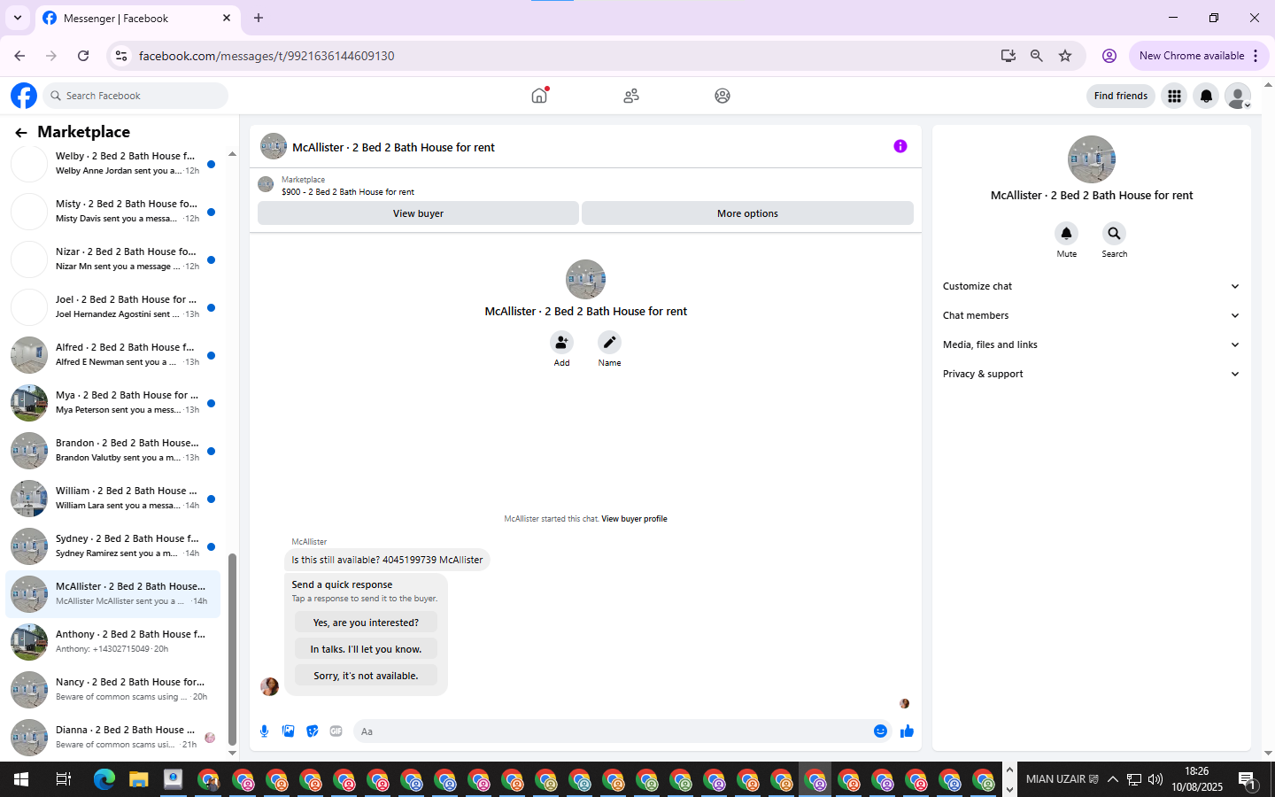Expand Privacy & support section
Image resolution: width=1275 pixels, height=797 pixels.
[1091, 374]
